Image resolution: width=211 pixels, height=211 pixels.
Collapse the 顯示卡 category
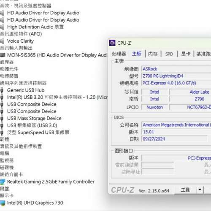(x=7, y=196)
